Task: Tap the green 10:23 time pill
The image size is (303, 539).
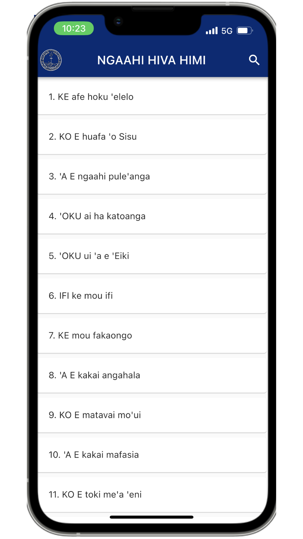Action: pos(74,28)
